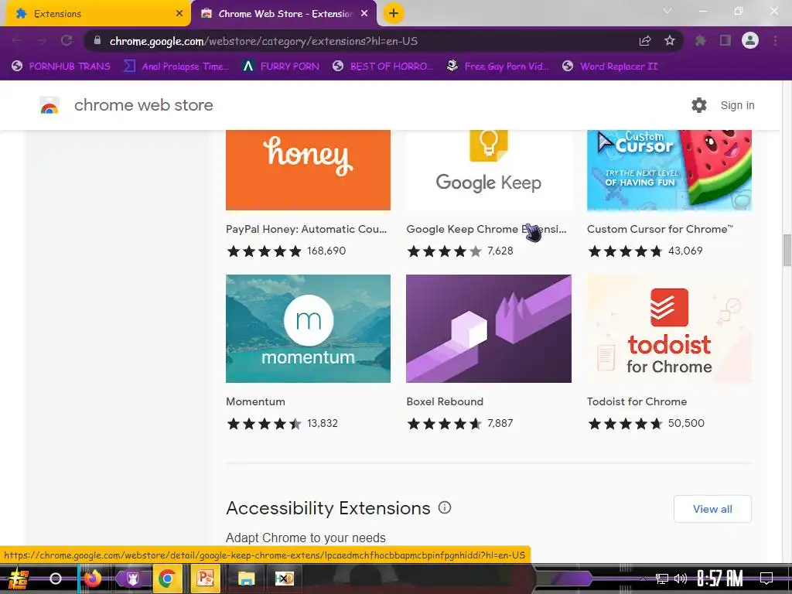
Task: Click the chrome web store title text
Action: coord(143,105)
